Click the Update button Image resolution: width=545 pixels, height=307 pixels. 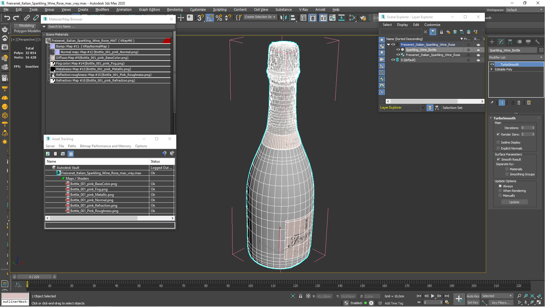[x=514, y=202]
